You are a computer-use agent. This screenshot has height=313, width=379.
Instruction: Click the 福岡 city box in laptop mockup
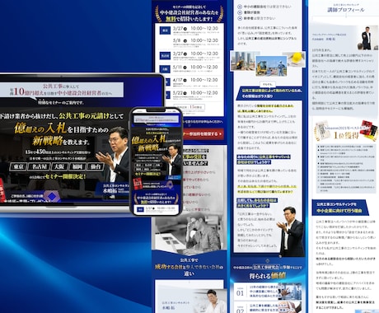tap(77, 166)
